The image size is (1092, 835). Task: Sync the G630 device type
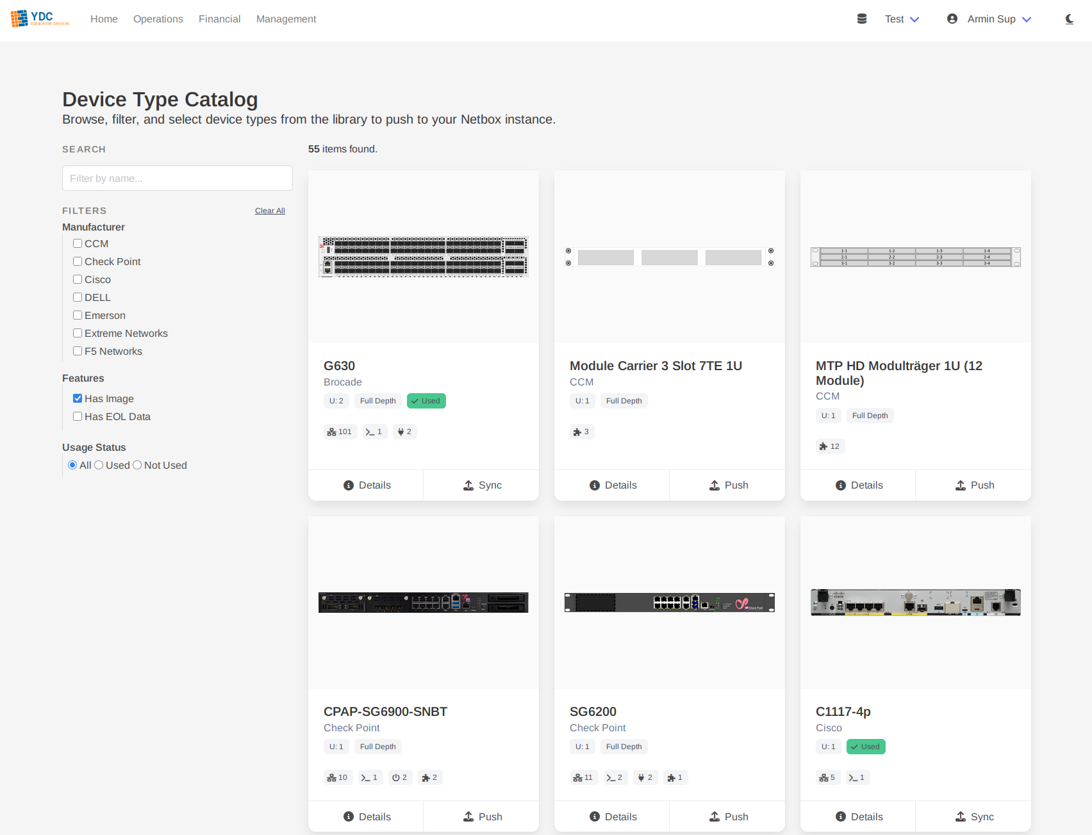click(481, 485)
